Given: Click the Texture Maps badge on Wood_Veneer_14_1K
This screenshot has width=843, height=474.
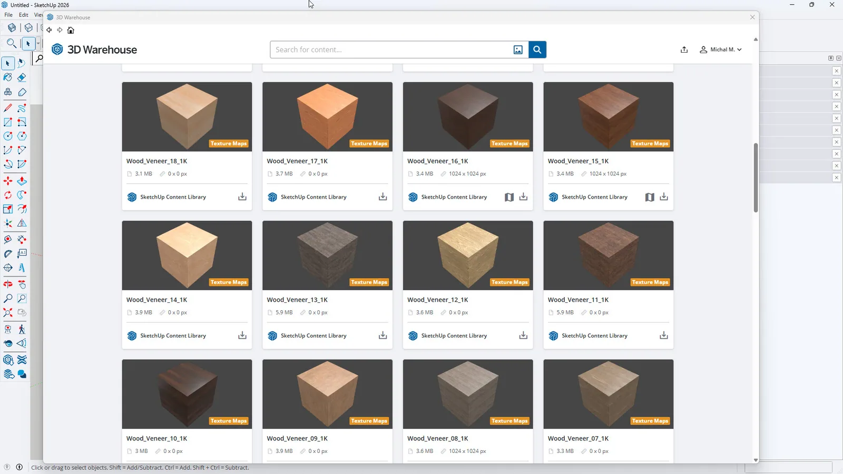Looking at the screenshot, I should (x=229, y=282).
